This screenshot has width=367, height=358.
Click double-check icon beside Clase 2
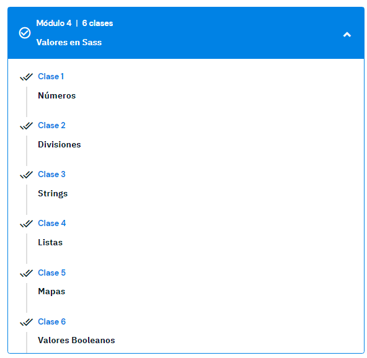pos(26,126)
